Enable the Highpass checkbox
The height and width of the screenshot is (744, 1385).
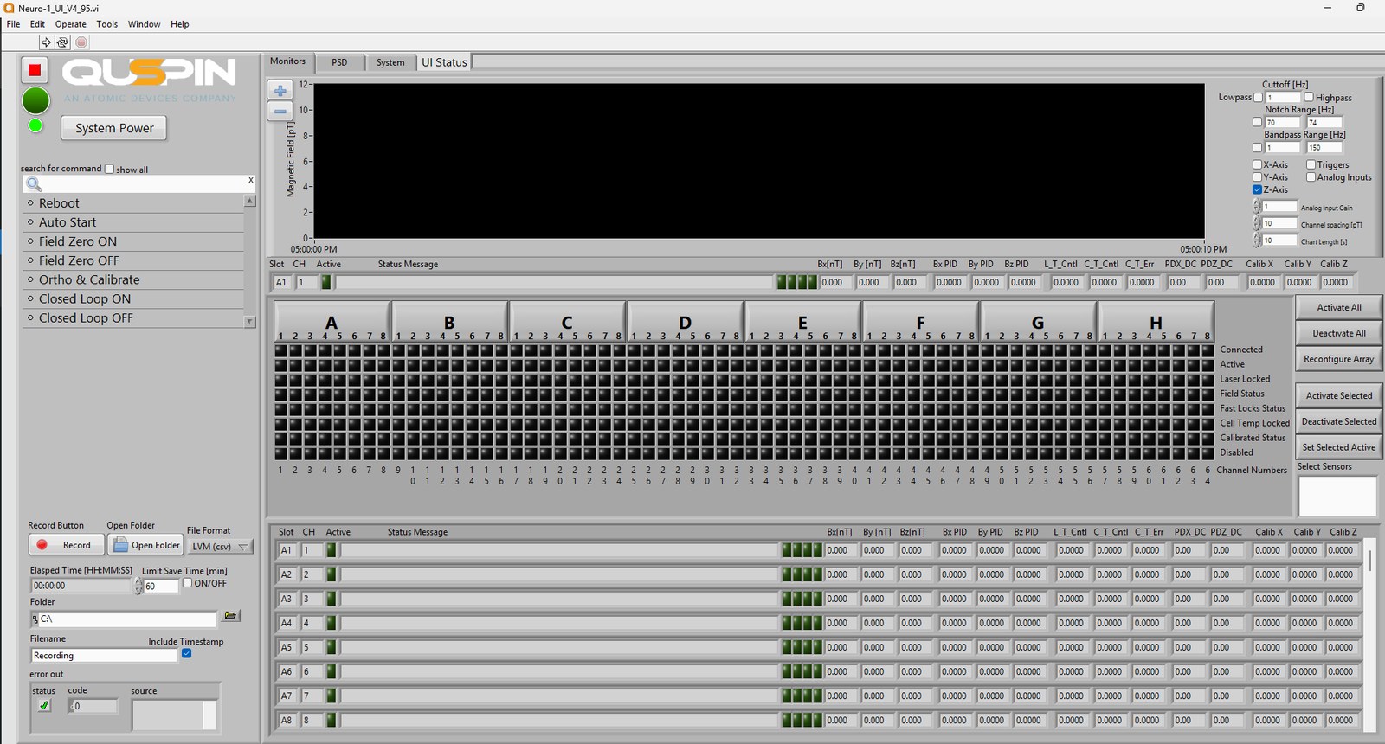1309,98
